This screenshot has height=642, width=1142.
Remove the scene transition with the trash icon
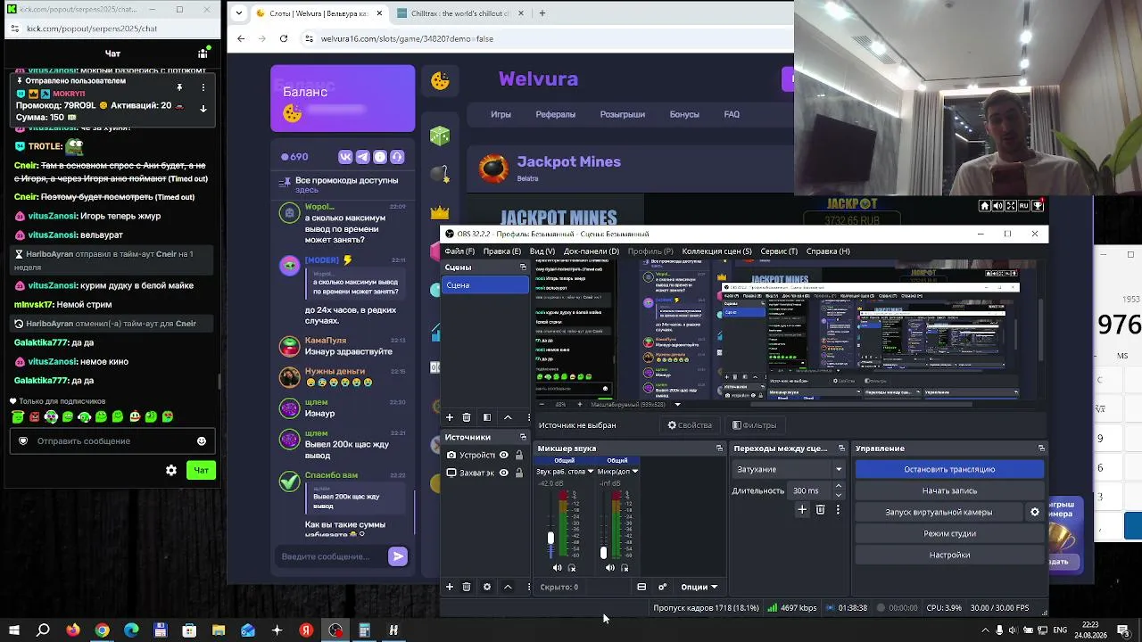pos(821,509)
